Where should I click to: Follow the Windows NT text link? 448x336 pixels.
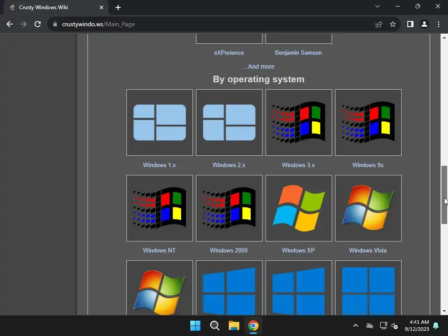click(x=159, y=251)
